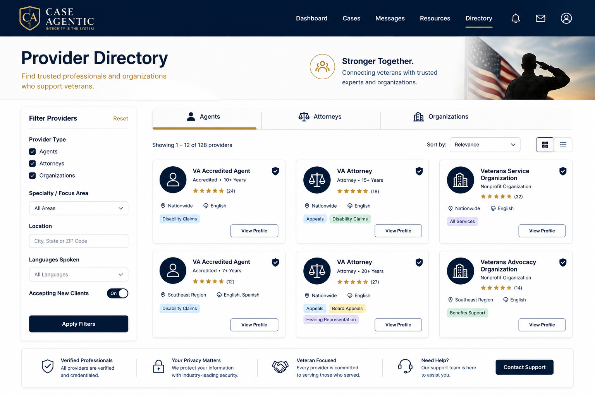Screen dimensions: 595x396
Task: Click the Apply Filters button
Action: click(79, 324)
